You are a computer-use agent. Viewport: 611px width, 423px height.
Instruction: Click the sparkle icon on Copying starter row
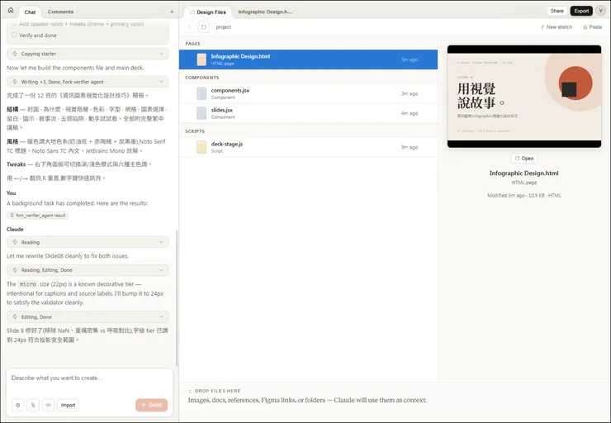pos(14,54)
